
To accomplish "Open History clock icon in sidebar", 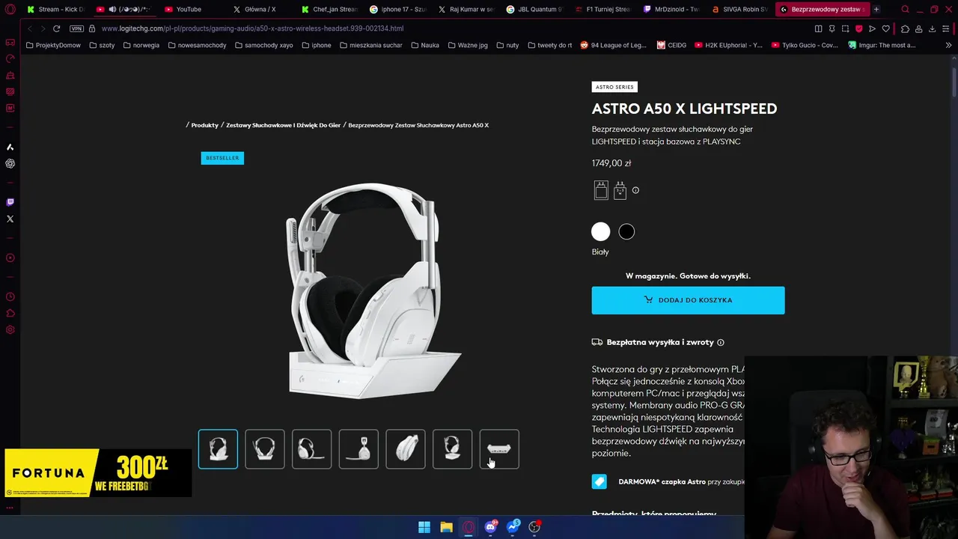I will point(10,297).
